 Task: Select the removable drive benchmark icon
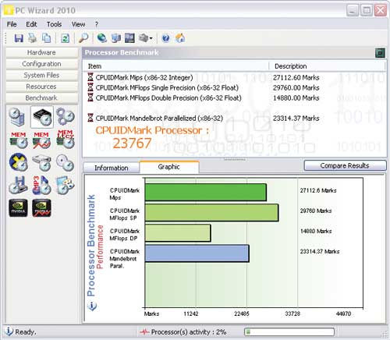(18, 186)
